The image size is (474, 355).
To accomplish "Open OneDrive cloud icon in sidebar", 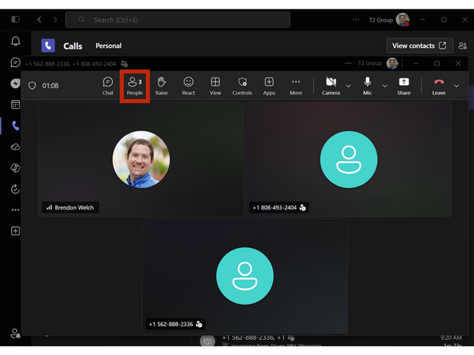I will 15,147.
